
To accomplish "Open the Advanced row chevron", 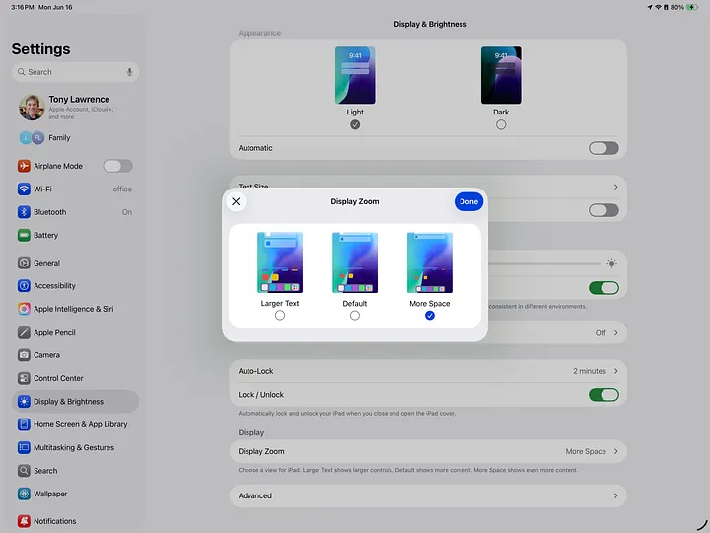I will coord(615,495).
